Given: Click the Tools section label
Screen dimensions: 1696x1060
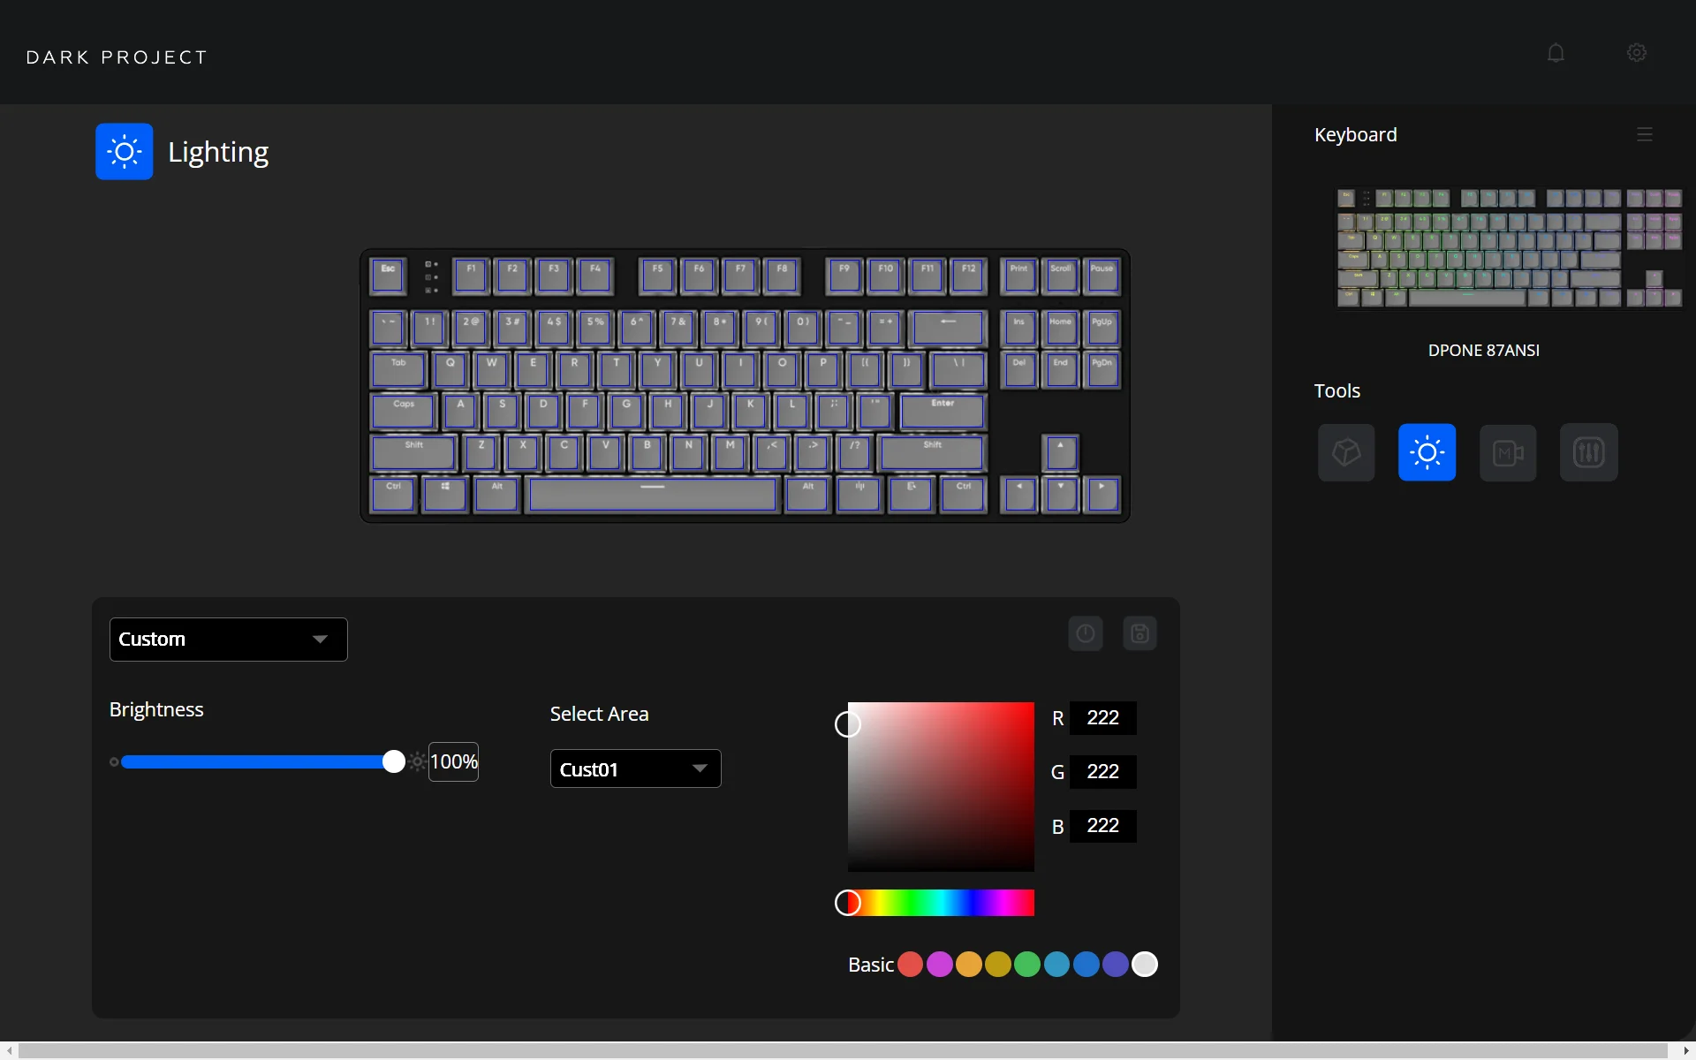Looking at the screenshot, I should point(1338,390).
